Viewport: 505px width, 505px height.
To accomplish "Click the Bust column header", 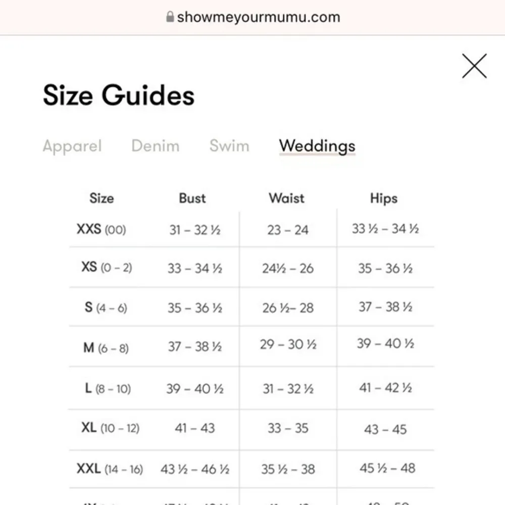I will pyautogui.click(x=192, y=198).
